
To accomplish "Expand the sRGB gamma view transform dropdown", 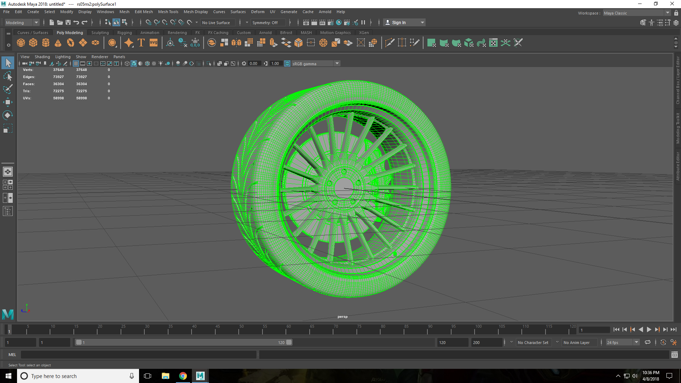I will point(337,63).
